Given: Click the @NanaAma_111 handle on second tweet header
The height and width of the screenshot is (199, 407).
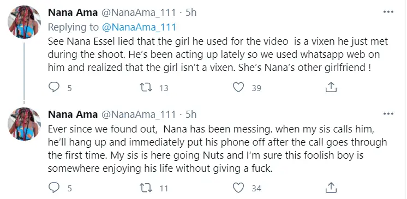Looking at the screenshot, I should point(138,114).
